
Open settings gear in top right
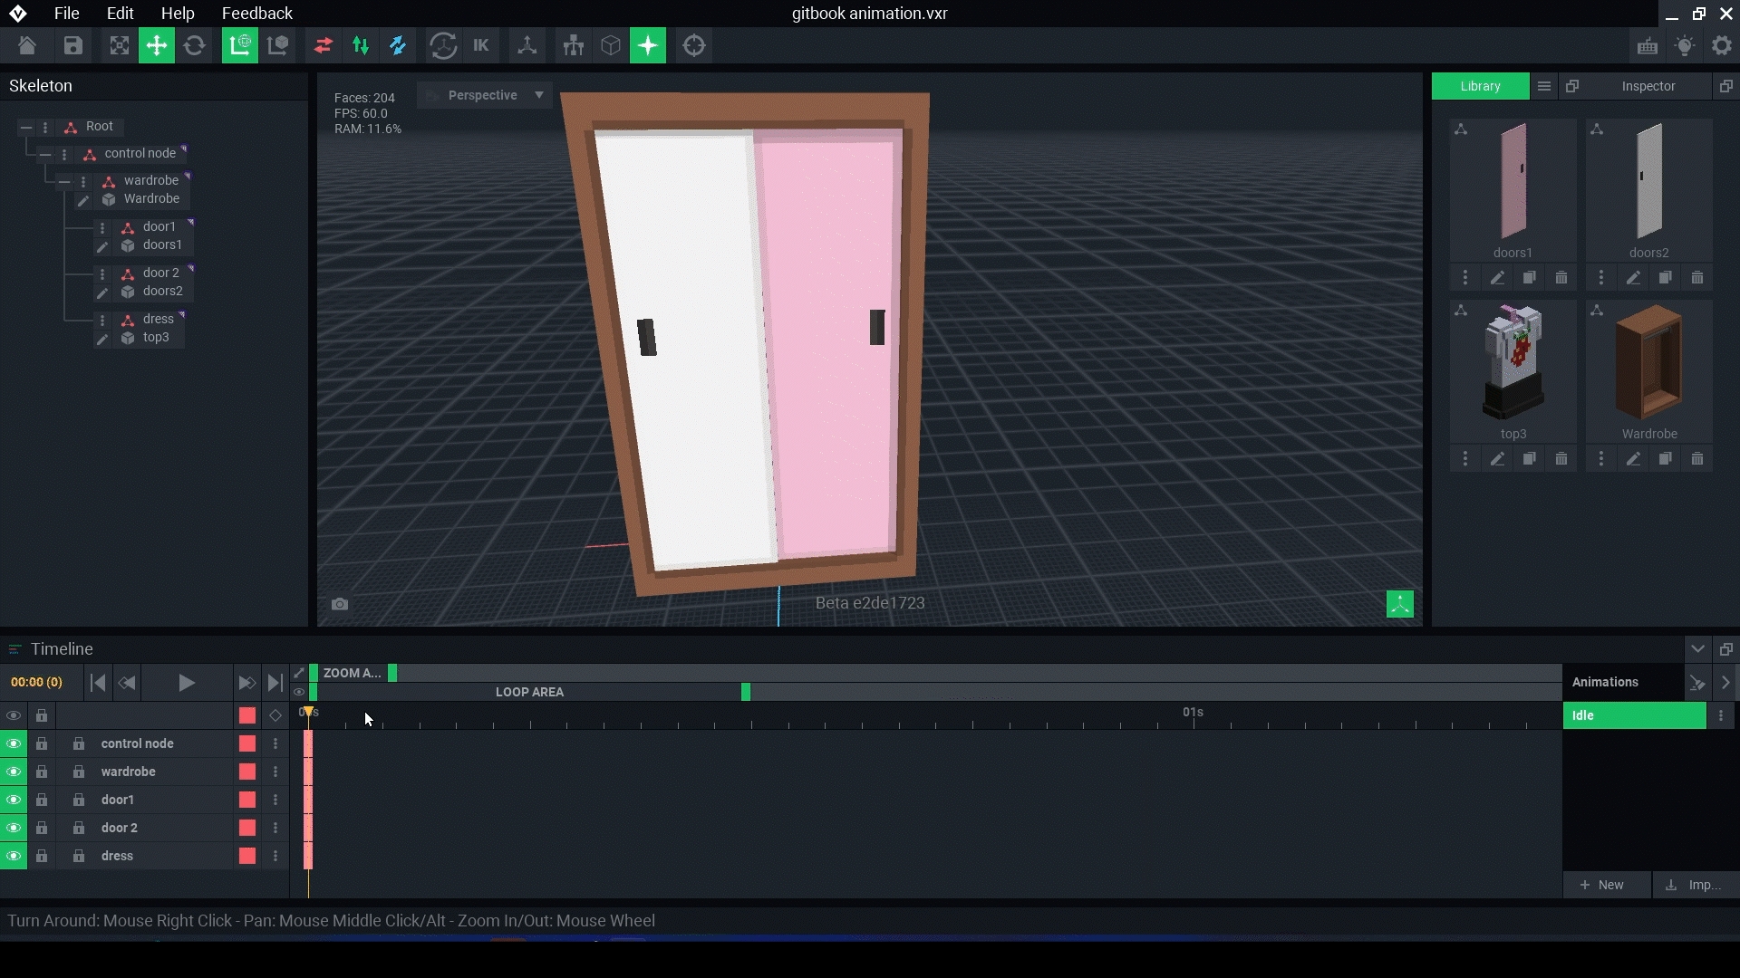click(1722, 46)
